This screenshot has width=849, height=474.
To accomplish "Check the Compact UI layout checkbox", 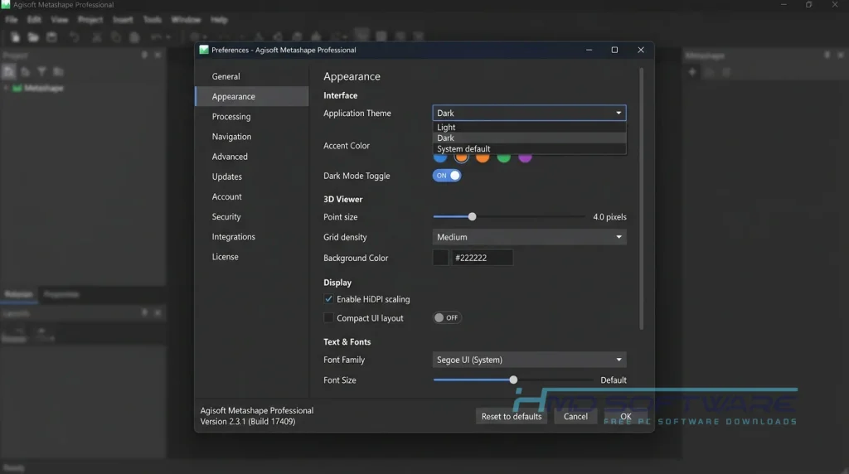I will [x=328, y=317].
